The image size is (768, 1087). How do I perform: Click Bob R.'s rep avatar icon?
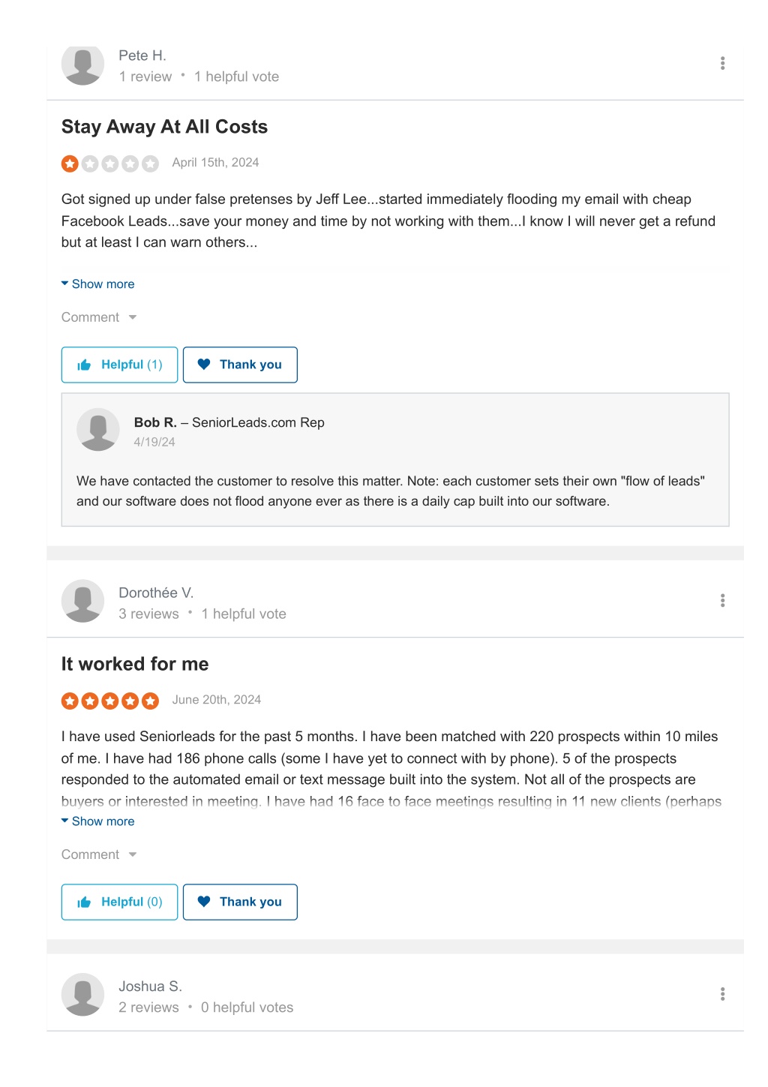(98, 430)
